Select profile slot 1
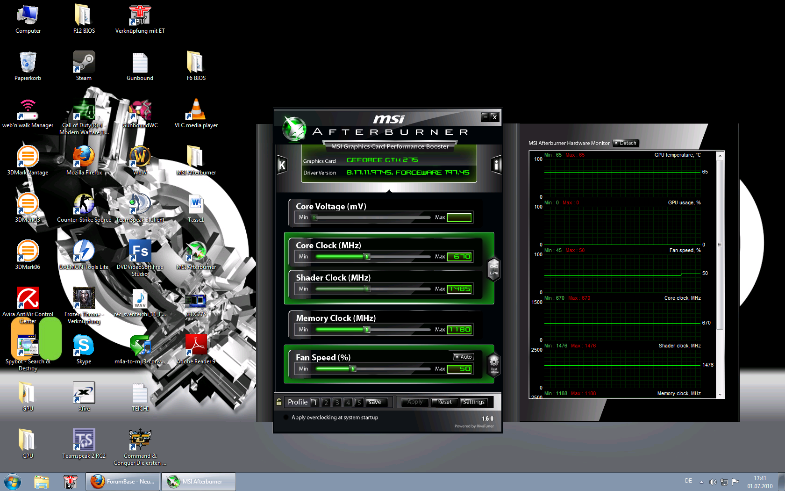The height and width of the screenshot is (491, 785). click(x=315, y=402)
